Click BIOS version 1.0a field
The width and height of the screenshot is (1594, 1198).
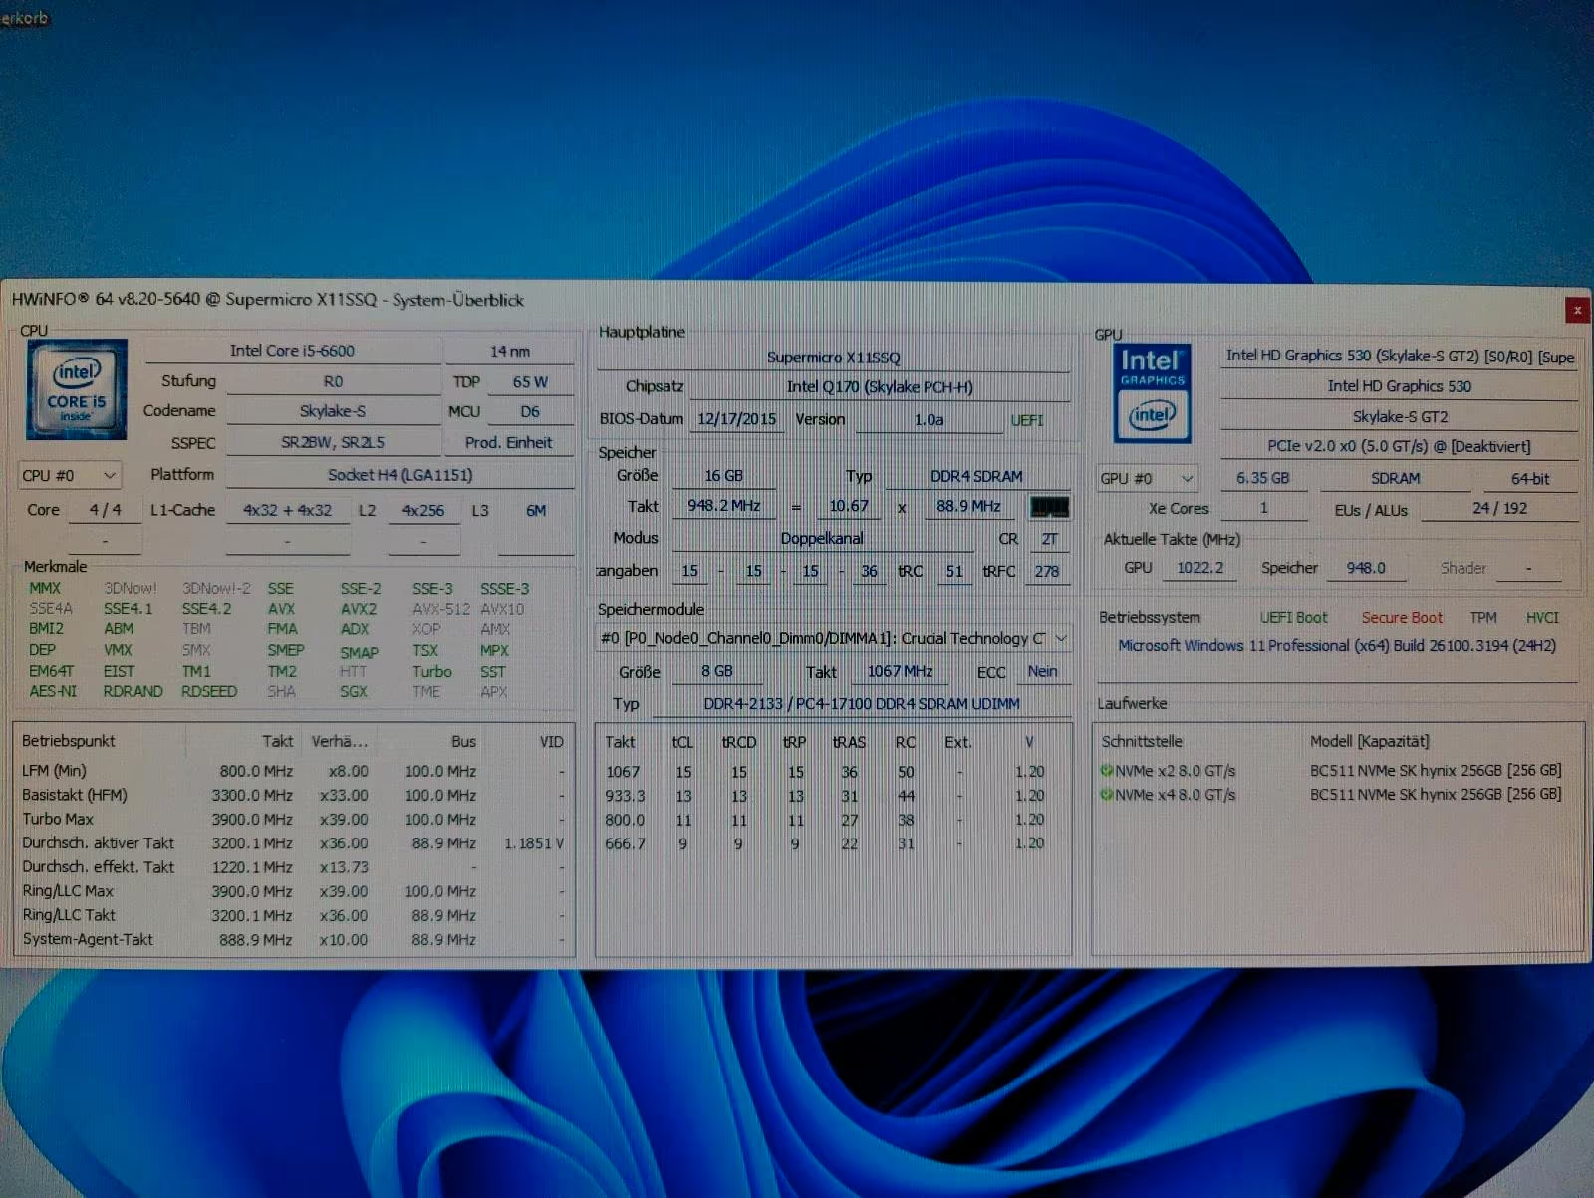tap(929, 420)
